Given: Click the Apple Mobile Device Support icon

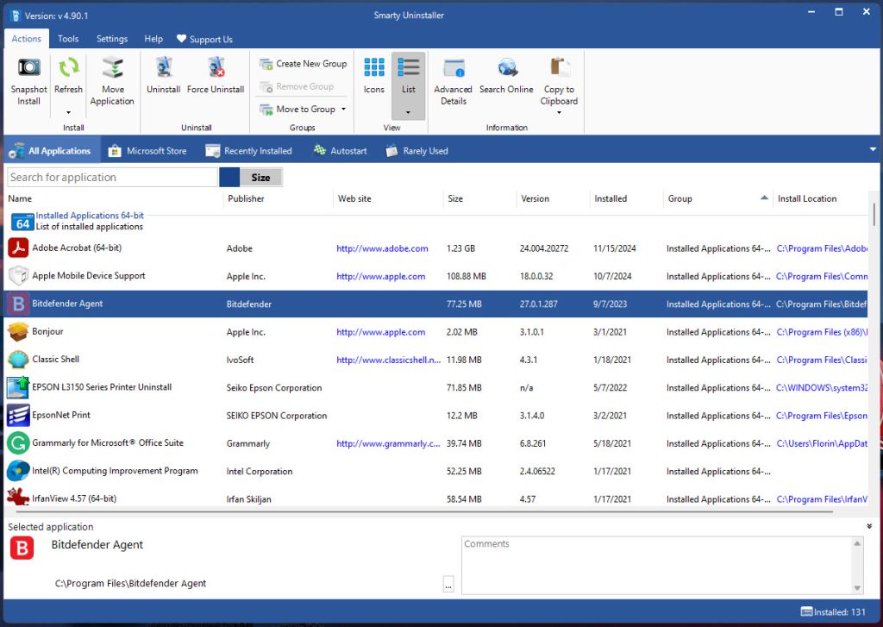Looking at the screenshot, I should pyautogui.click(x=18, y=275).
